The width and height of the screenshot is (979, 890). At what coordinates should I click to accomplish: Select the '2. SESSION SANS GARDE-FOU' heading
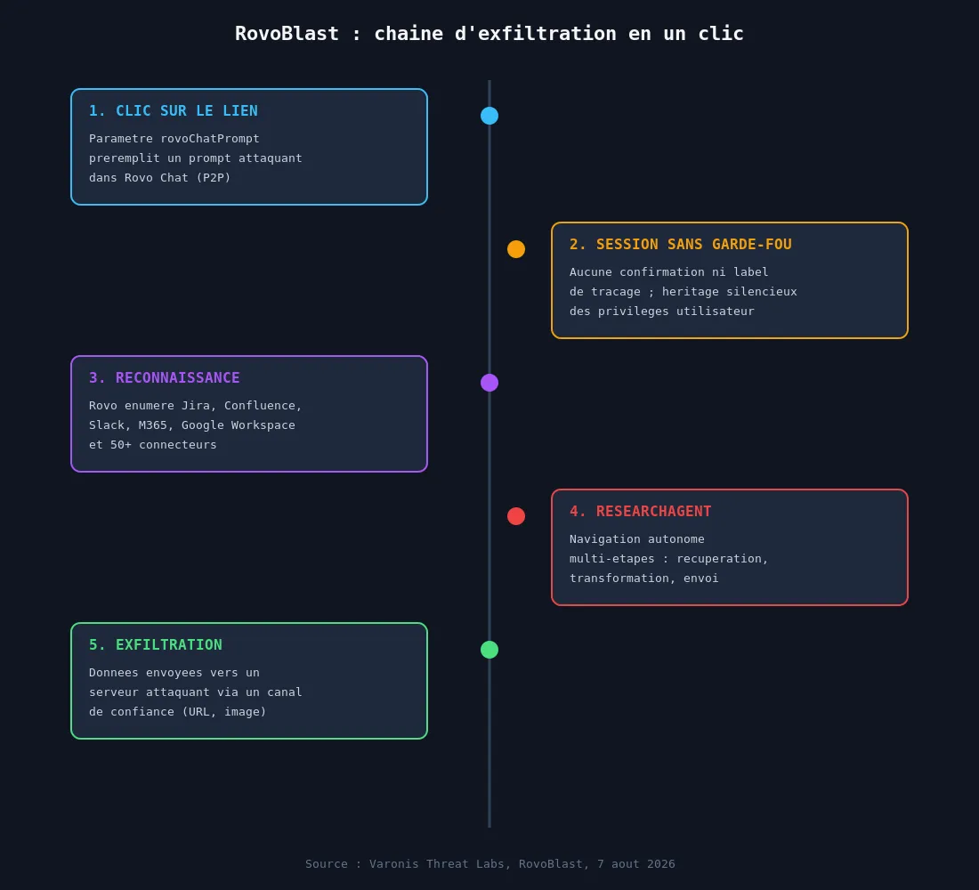coord(680,245)
